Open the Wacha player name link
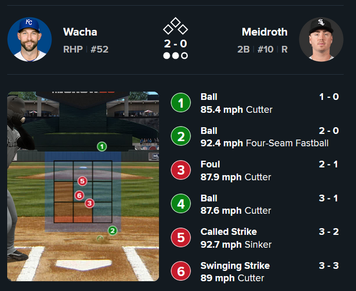356x291 pixels. coord(80,32)
